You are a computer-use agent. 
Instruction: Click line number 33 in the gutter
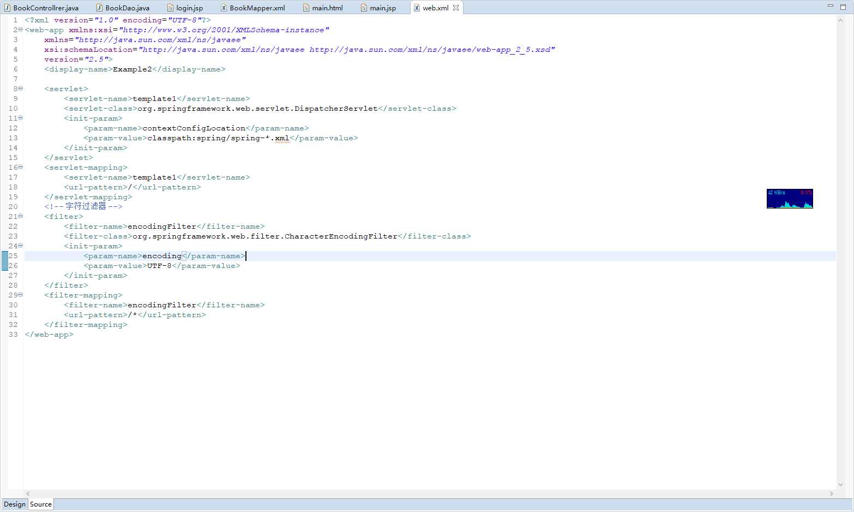pos(13,335)
